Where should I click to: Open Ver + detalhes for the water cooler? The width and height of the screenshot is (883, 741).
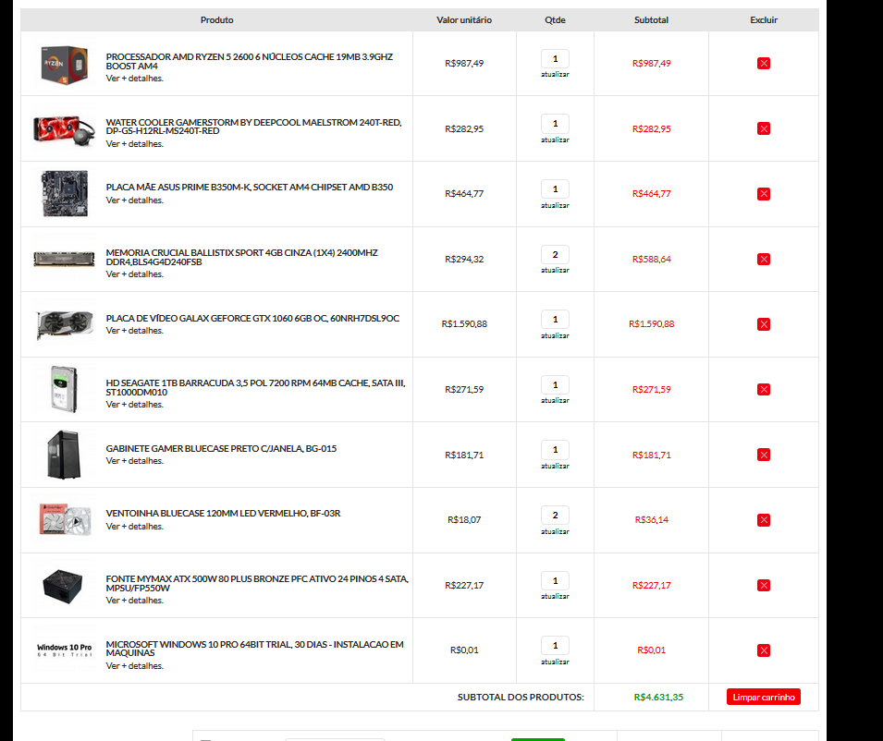click(135, 144)
